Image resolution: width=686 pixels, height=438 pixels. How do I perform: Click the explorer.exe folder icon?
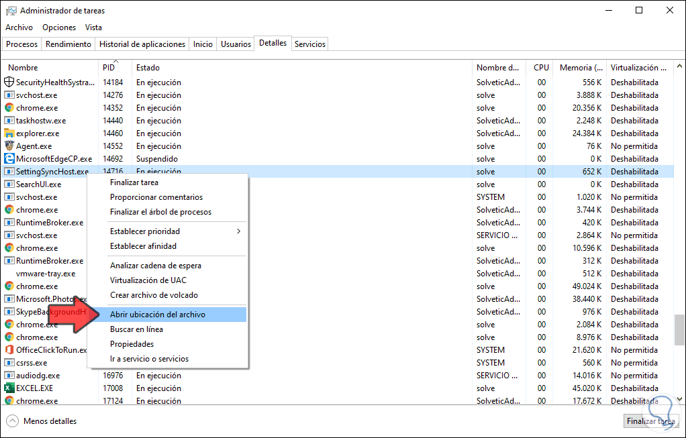tap(9, 133)
